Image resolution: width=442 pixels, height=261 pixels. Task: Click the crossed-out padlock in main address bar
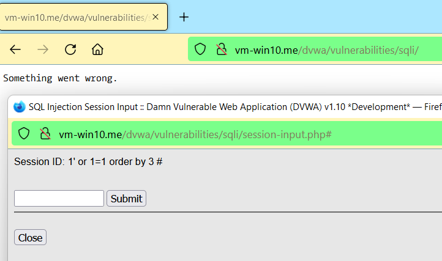[x=222, y=49]
